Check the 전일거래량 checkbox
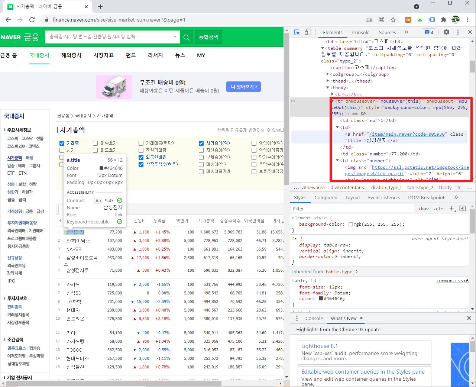This screenshot has height=387, width=476. [x=141, y=150]
